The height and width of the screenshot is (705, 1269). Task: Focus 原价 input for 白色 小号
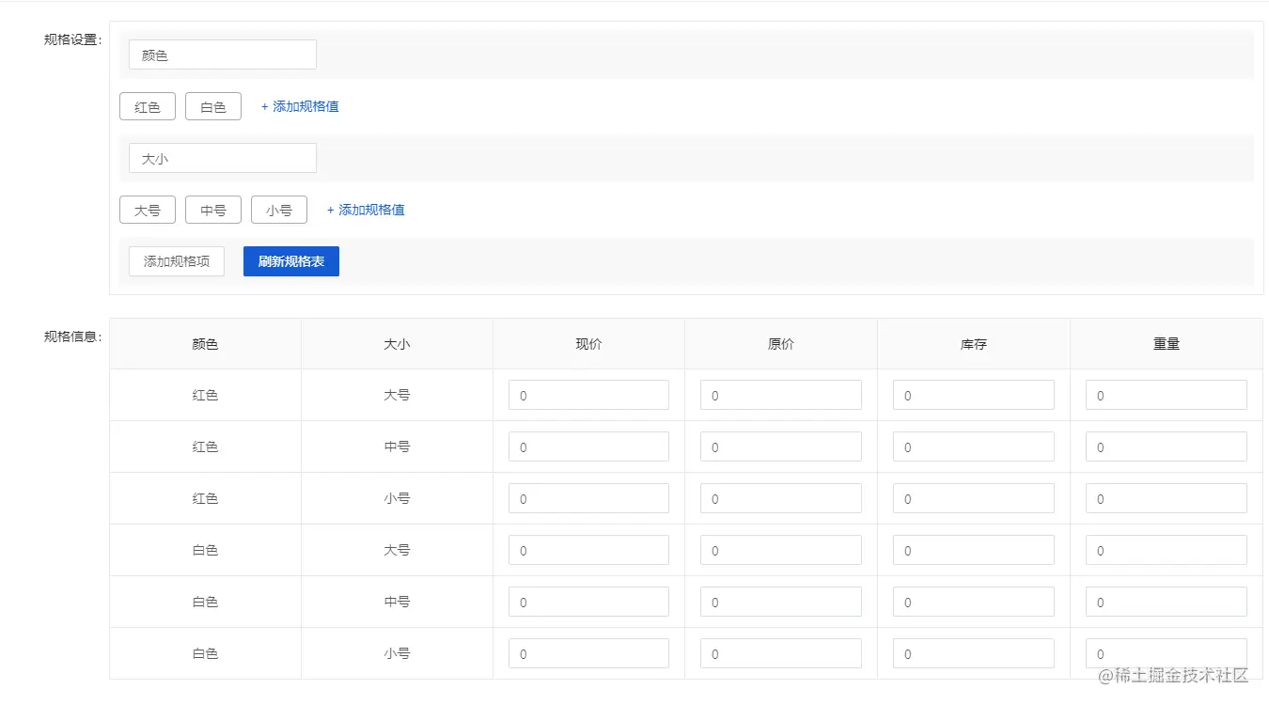click(x=781, y=653)
